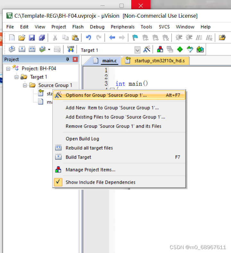Viewport: 231px width, 253px height.
Task: Indent the selected lines
Action: click(x=179, y=38)
